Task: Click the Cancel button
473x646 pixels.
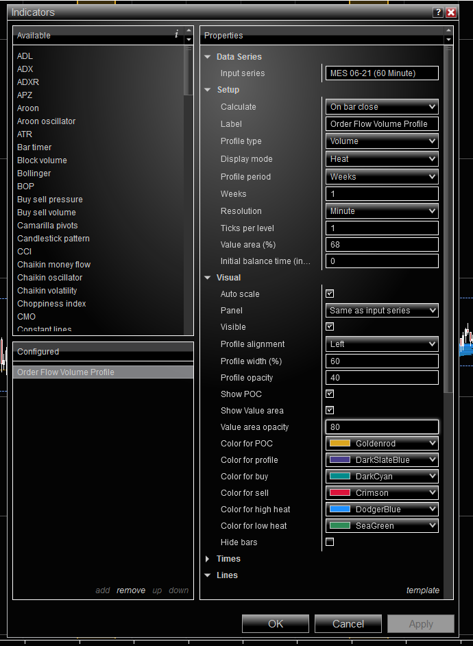Action: pyautogui.click(x=348, y=624)
